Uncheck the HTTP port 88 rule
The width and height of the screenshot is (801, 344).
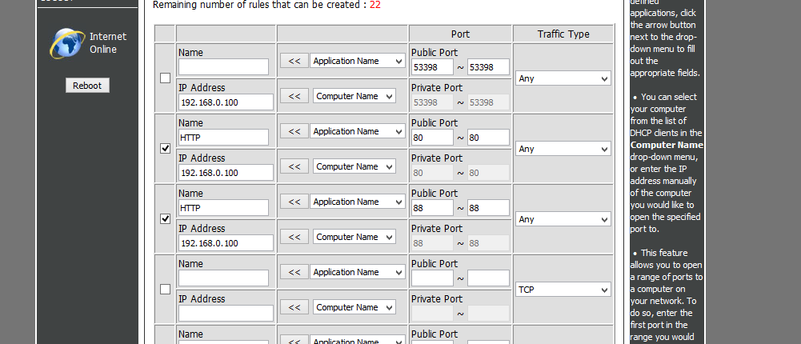pyautogui.click(x=165, y=219)
